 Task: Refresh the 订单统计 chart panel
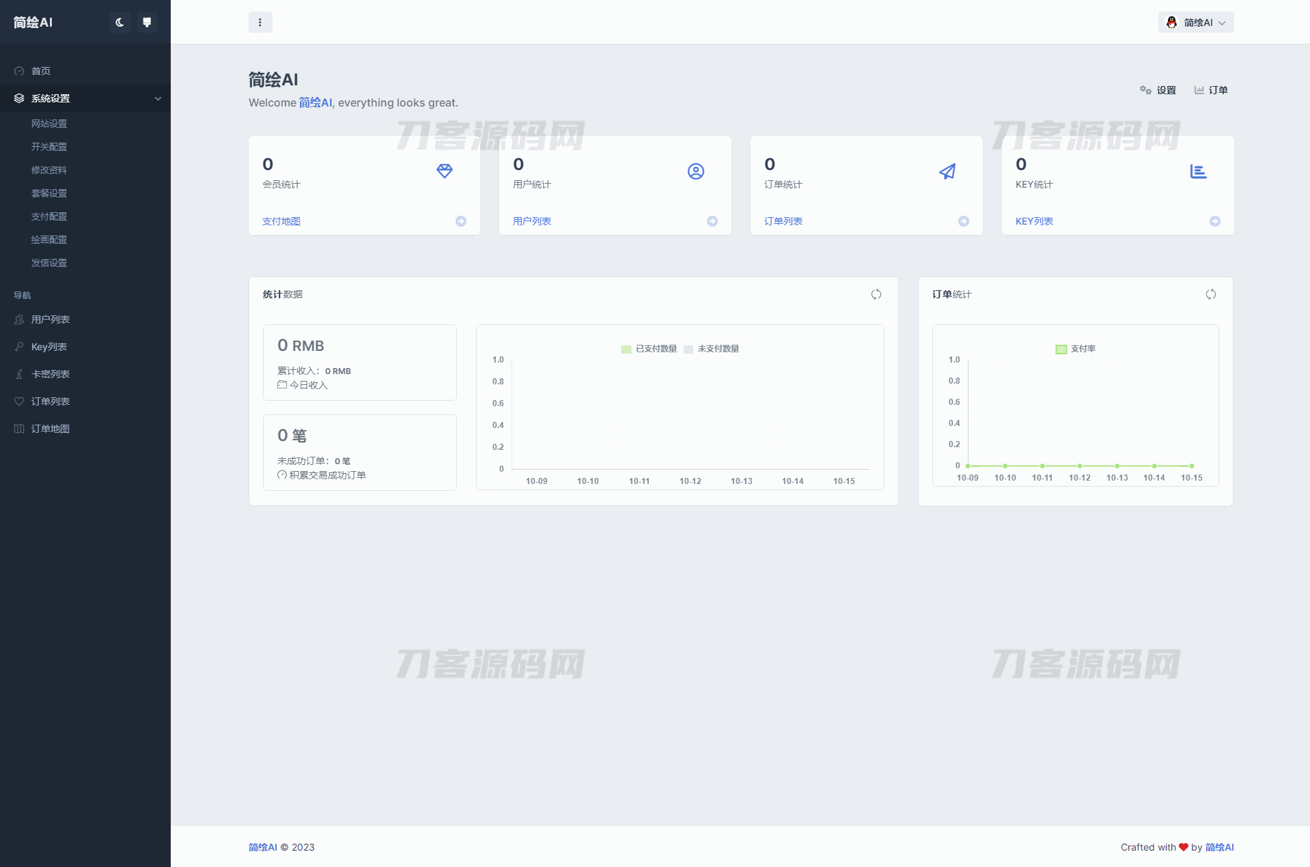click(1211, 294)
